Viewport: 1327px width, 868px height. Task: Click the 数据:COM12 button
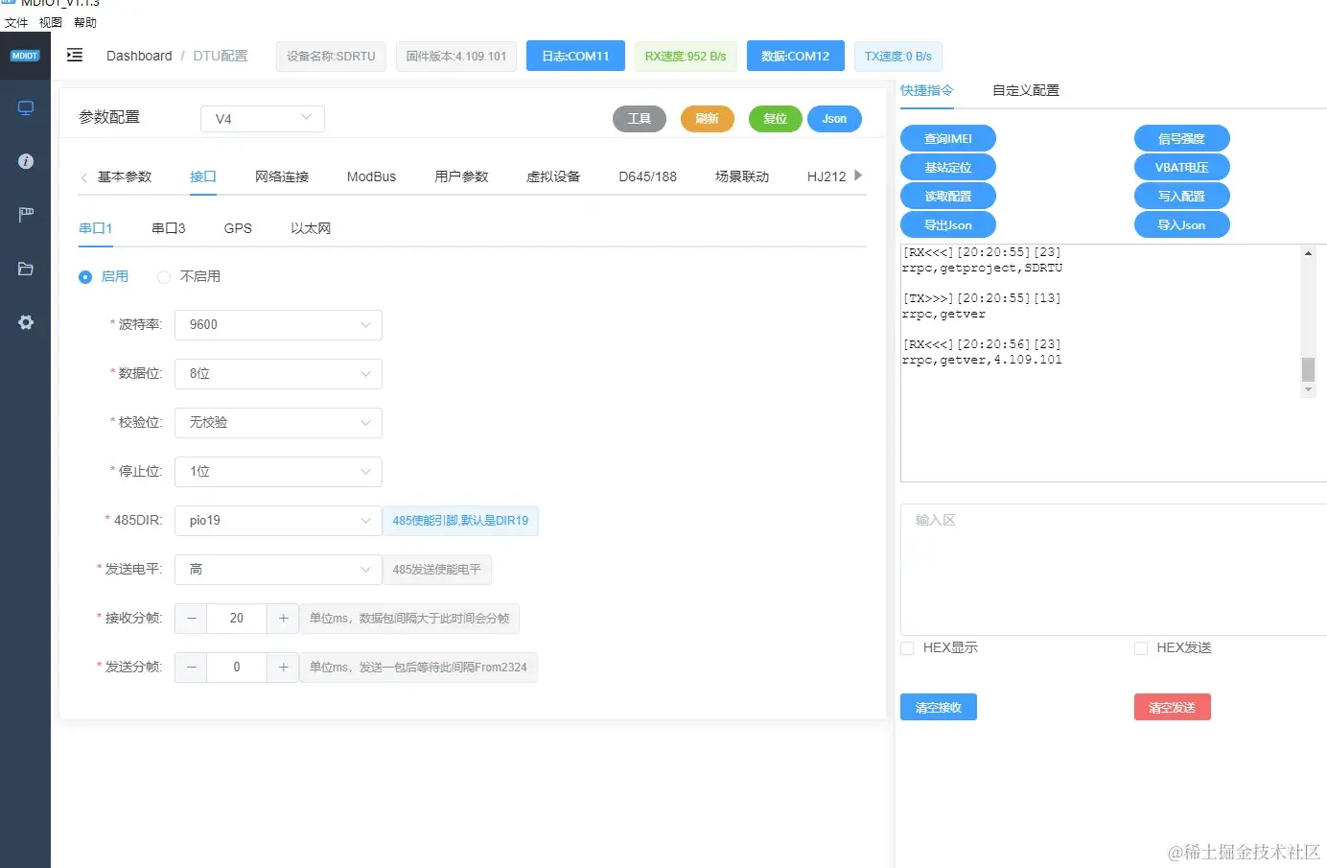pyautogui.click(x=796, y=56)
